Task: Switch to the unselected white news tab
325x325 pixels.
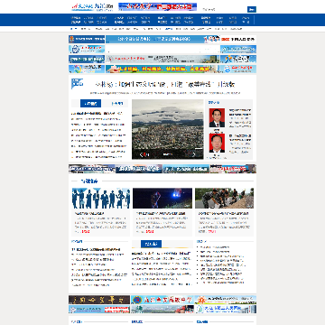Action: (116, 104)
